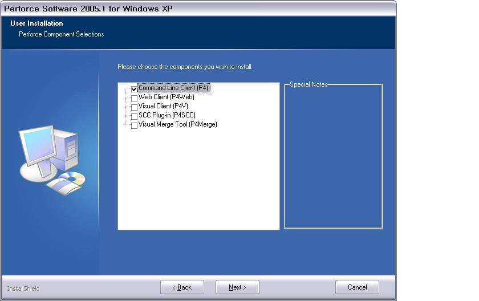Continue with the Next button
This screenshot has width=479, height=301.
pos(237,287)
